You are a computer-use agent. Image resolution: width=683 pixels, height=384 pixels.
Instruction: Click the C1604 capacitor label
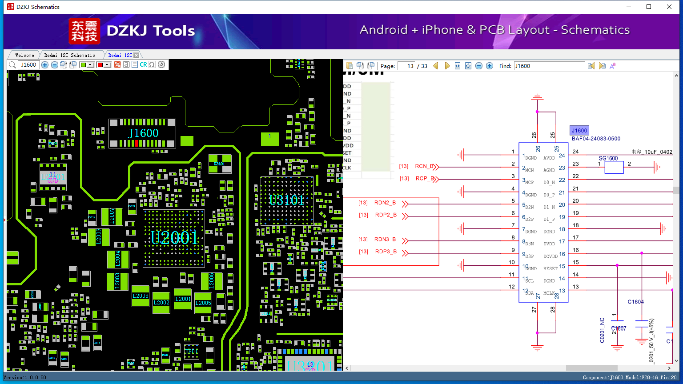pos(636,302)
